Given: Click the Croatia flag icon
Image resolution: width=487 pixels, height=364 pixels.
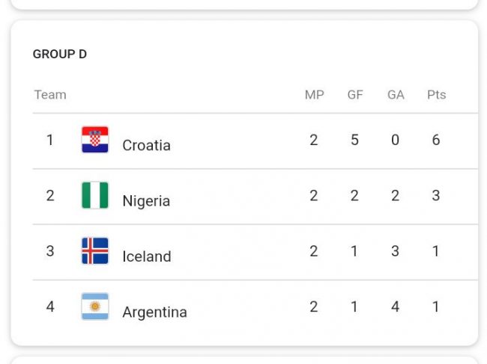Looking at the screenshot, I should point(95,140).
